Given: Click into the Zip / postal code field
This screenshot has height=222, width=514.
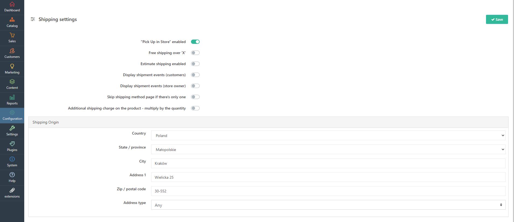Looking at the screenshot, I should 328,191.
